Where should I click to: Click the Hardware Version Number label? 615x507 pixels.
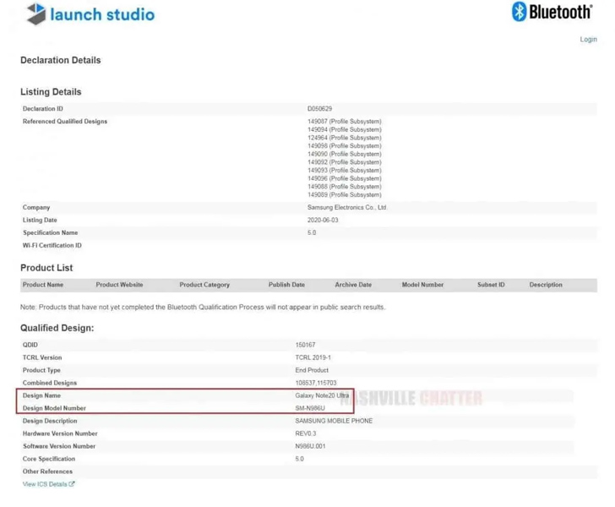coord(60,433)
